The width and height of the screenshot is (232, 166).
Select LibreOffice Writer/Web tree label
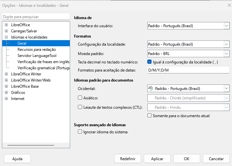click(x=31, y=80)
